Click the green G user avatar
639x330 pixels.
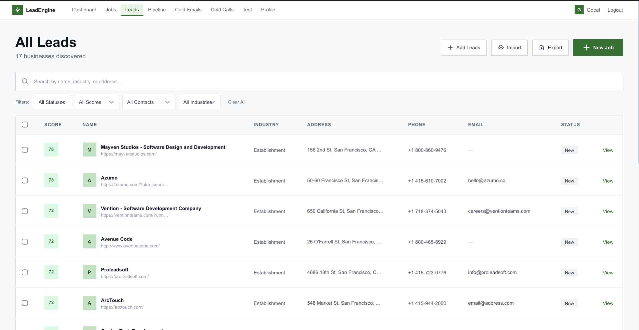(x=579, y=10)
